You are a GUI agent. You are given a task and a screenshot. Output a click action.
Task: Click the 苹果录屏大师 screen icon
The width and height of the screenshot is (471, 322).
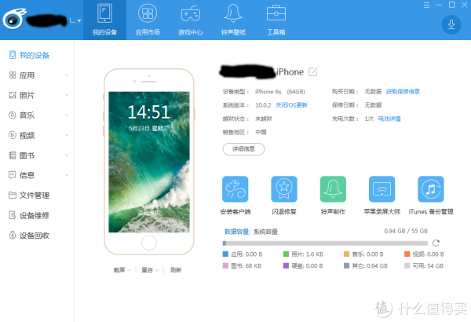coord(382,189)
